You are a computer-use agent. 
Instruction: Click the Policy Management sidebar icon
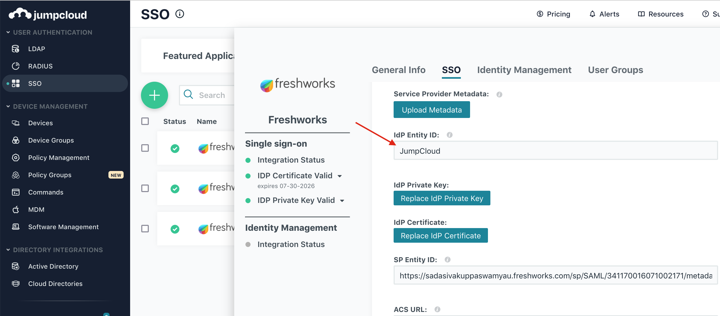[x=16, y=157]
